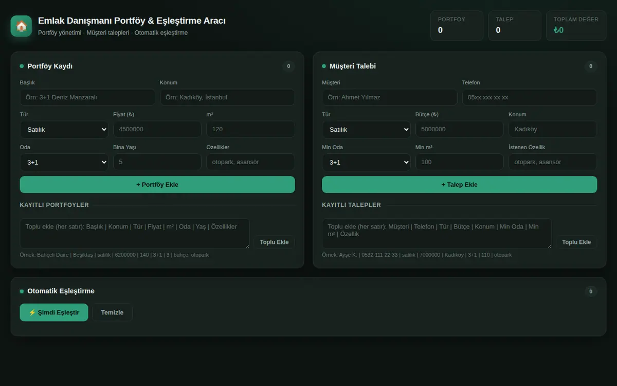The image size is (617, 386).
Task: Click Toplu Ekle under Kayıtlı Talepler
Action: pos(576,242)
